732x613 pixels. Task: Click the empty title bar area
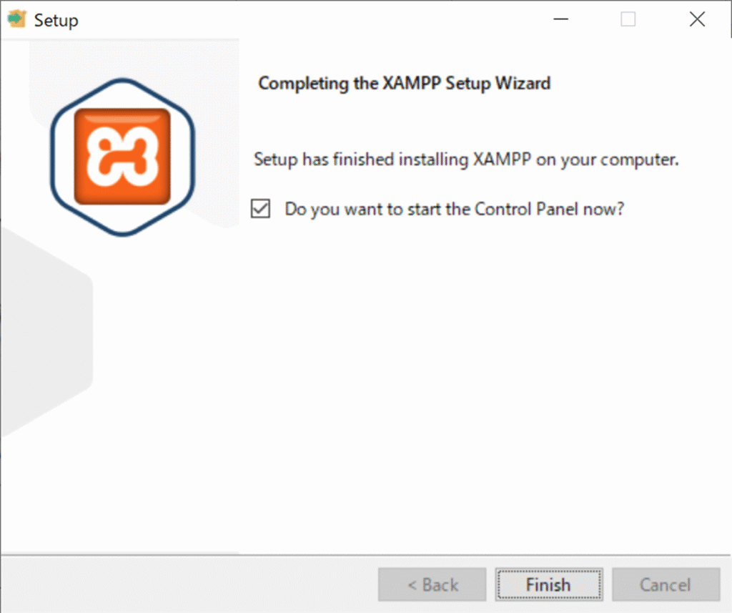322,20
